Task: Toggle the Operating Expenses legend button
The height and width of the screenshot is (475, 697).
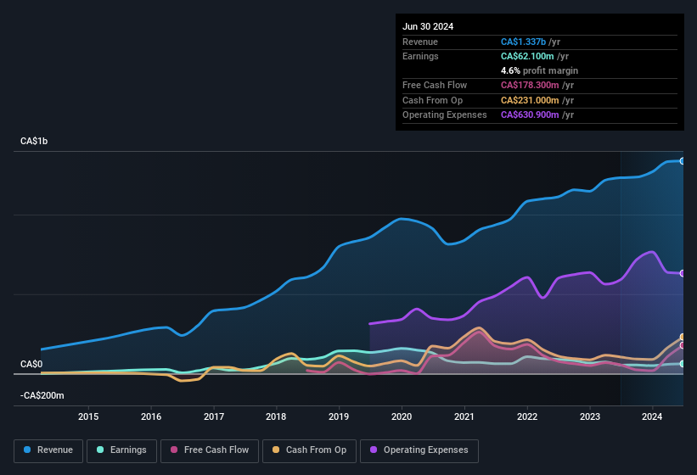Action: click(x=419, y=450)
